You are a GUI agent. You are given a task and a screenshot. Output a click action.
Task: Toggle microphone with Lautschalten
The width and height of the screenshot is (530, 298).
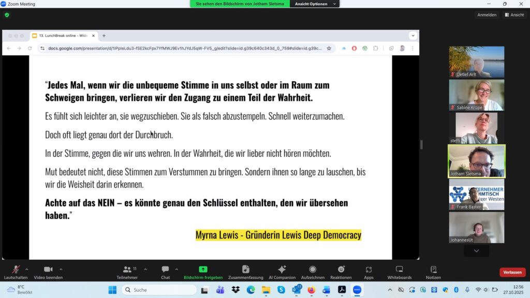[x=16, y=272]
